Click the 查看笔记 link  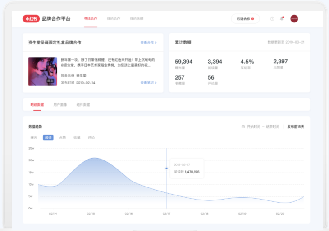point(149,83)
